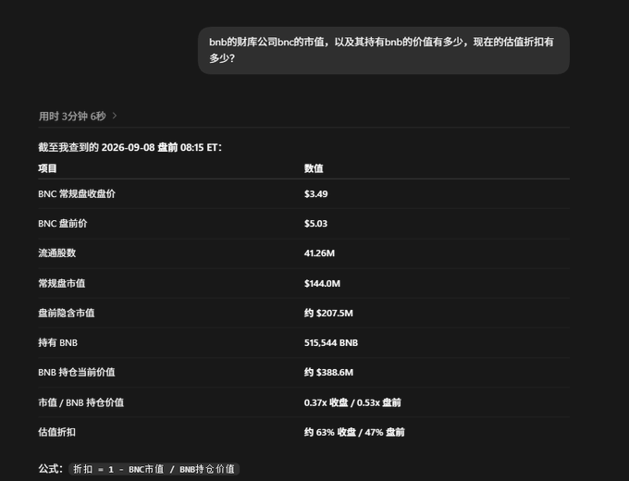The width and height of the screenshot is (629, 481).
Task: Click the 公式: label
Action: coord(51,469)
